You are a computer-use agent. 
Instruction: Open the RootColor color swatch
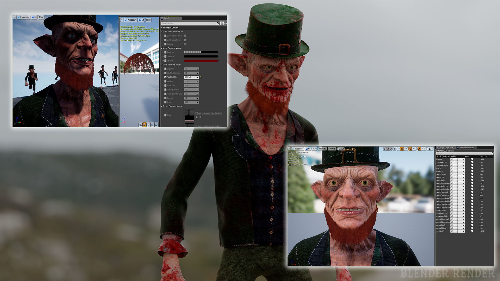201,52
